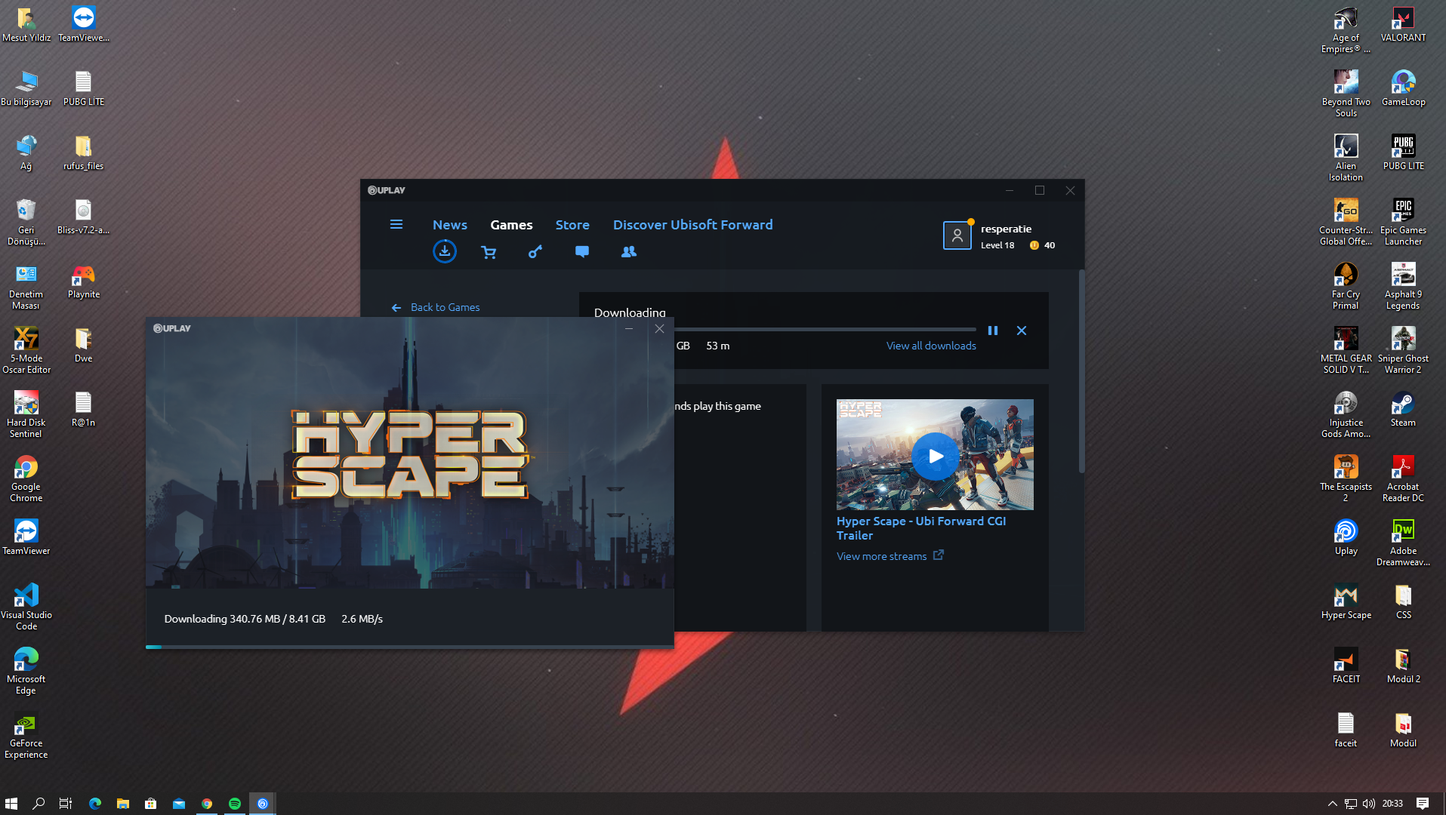Select the Geri Dönüşüm recycle bin icon
The image size is (1446, 815).
tap(26, 222)
